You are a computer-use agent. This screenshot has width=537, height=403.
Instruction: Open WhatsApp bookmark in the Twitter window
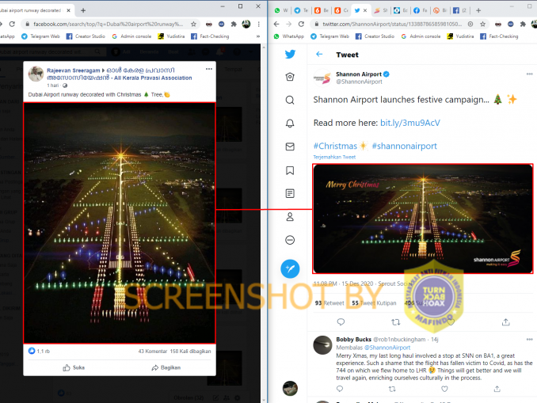point(289,36)
